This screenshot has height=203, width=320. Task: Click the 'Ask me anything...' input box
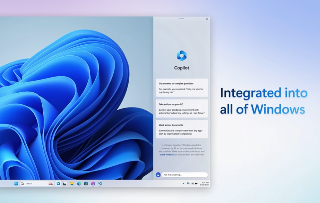[184, 175]
